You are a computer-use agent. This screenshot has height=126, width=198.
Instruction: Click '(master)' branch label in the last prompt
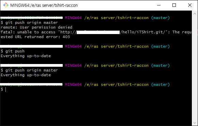161,84
